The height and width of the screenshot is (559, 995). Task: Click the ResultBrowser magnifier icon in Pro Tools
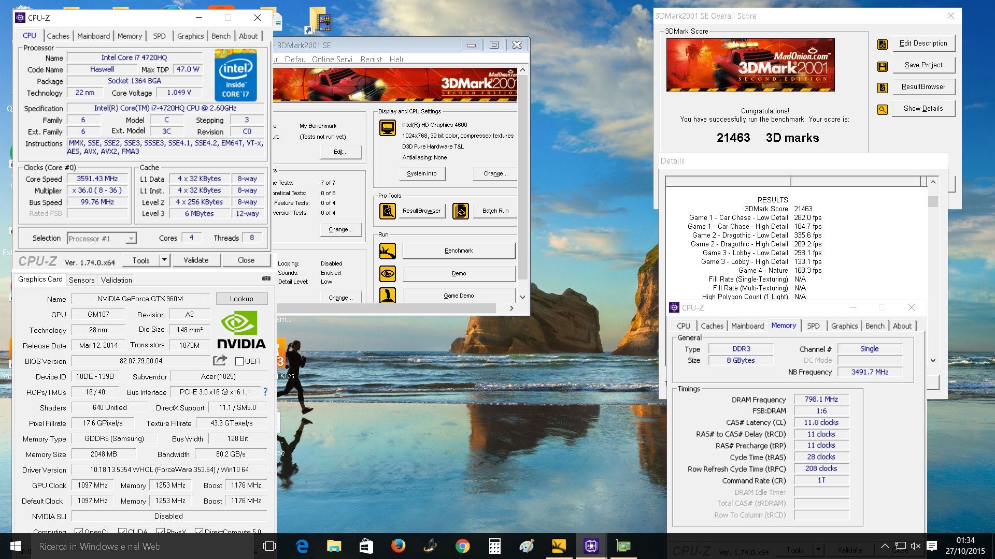(388, 211)
